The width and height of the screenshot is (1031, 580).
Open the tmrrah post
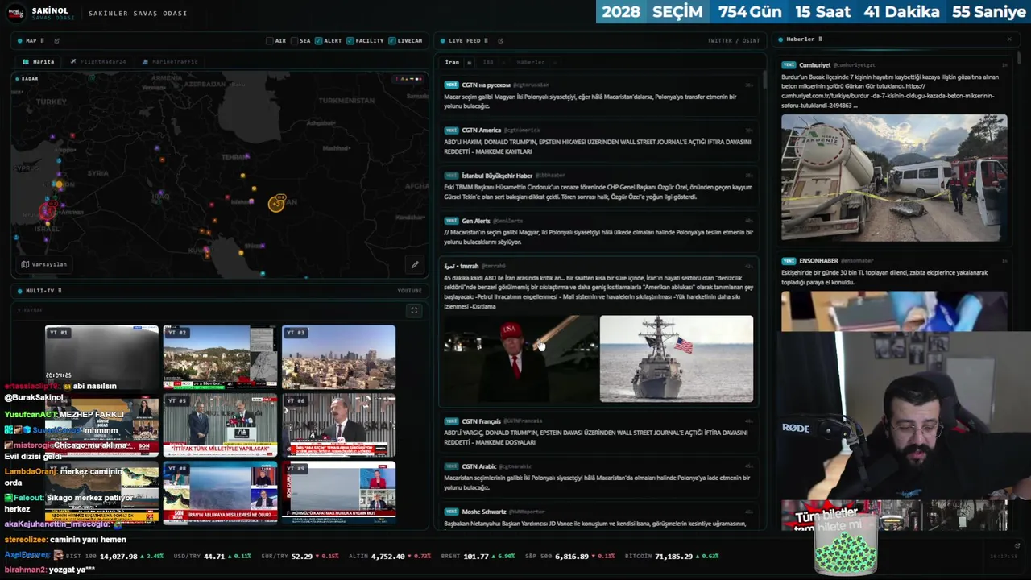[598, 333]
